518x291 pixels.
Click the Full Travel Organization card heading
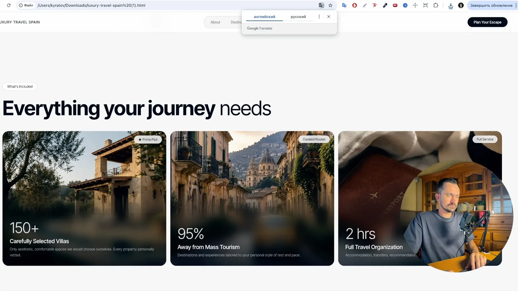click(x=374, y=247)
